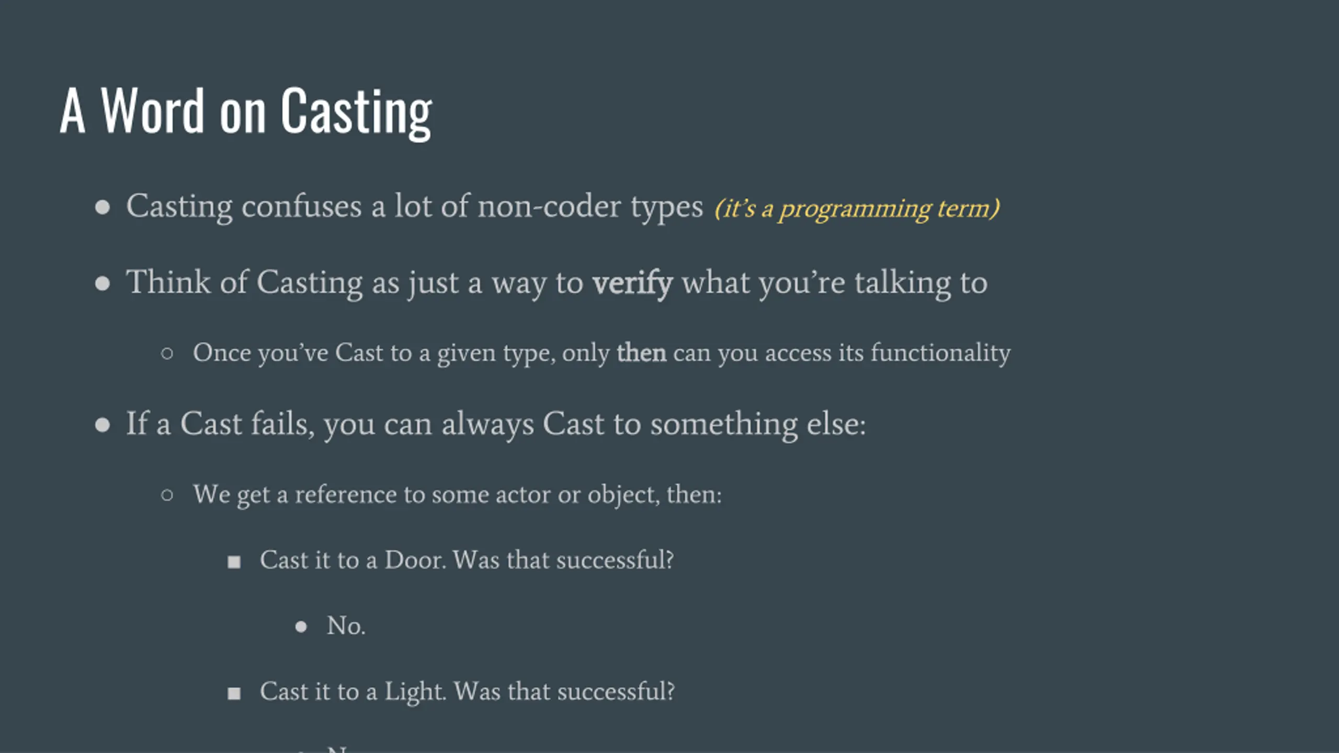Click 'Cast it to a Light. Was that successful?'
1339x753 pixels.
[x=467, y=691]
